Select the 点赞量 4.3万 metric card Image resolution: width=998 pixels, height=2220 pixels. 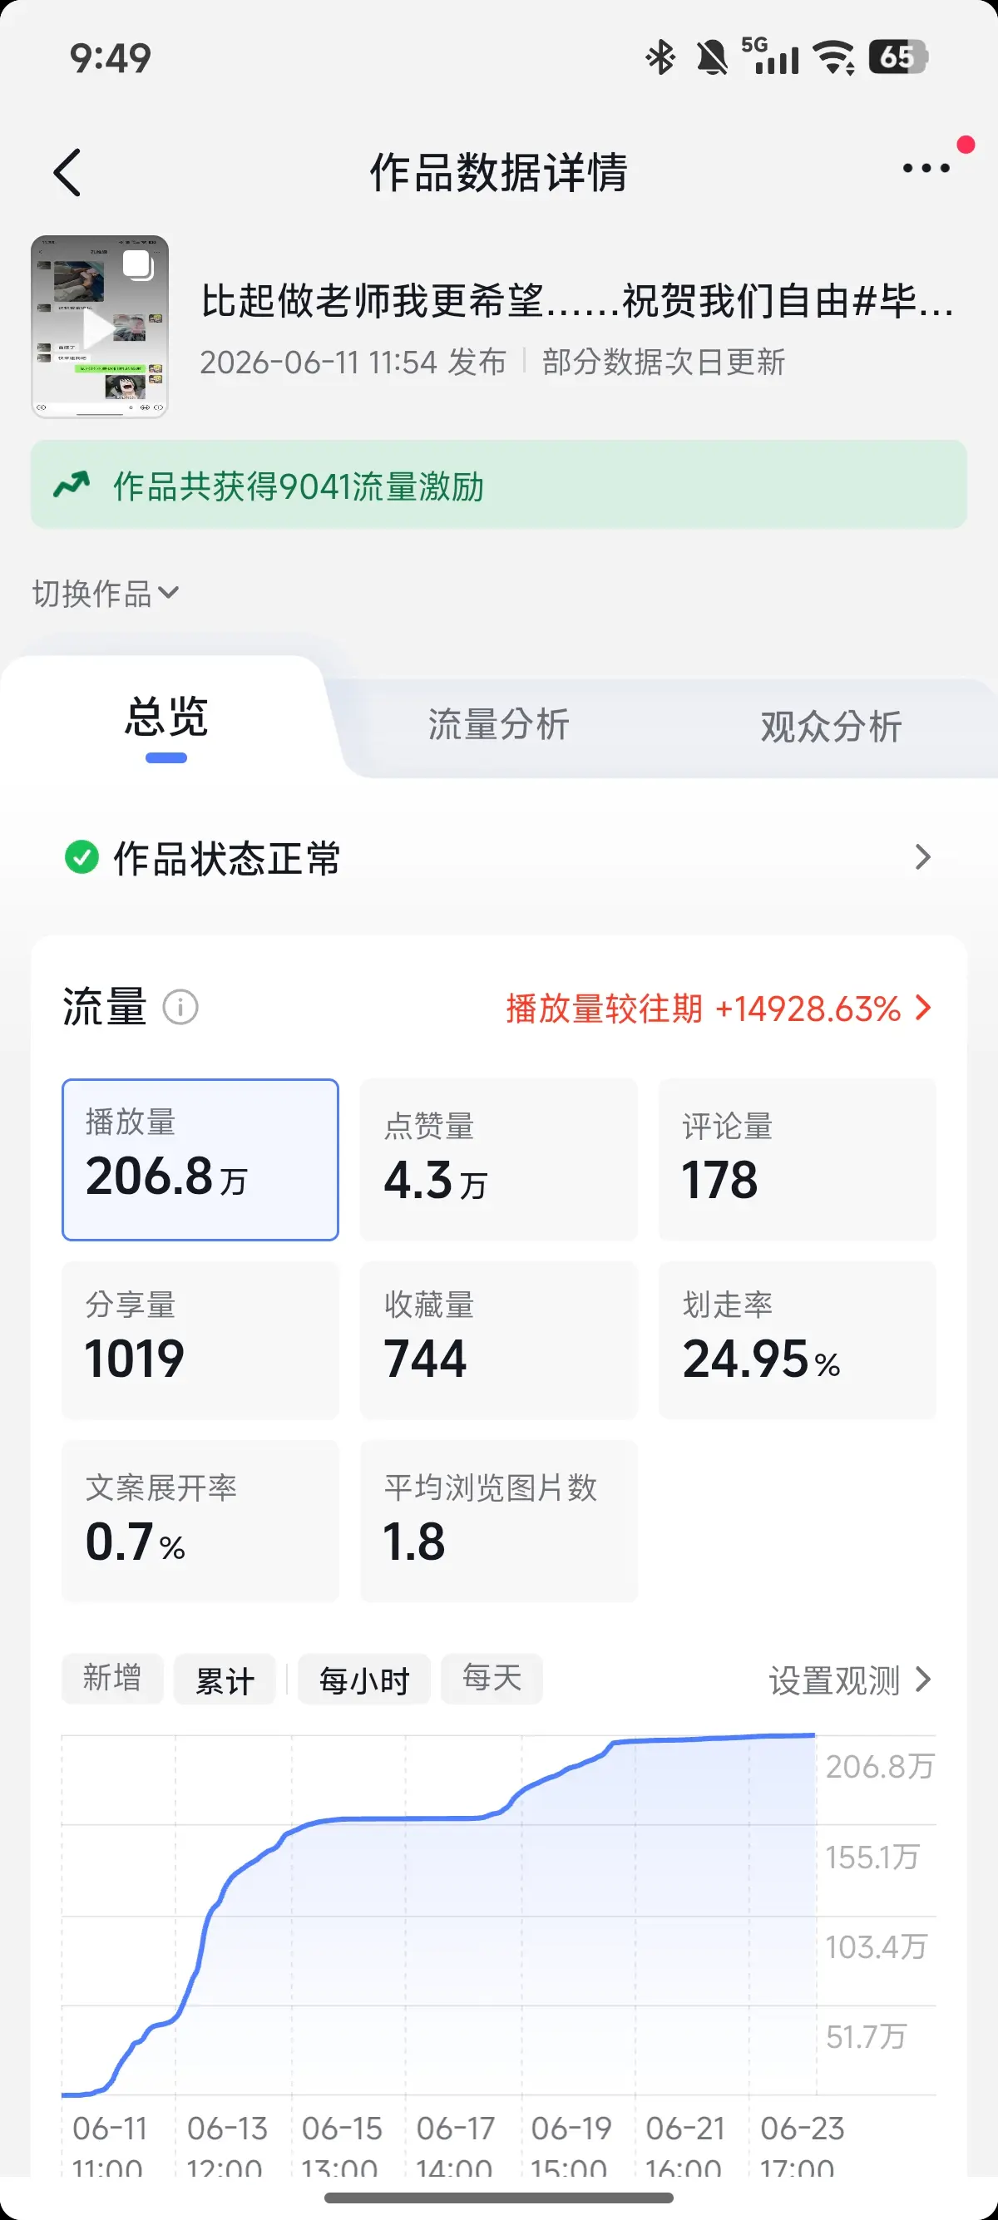(499, 1159)
